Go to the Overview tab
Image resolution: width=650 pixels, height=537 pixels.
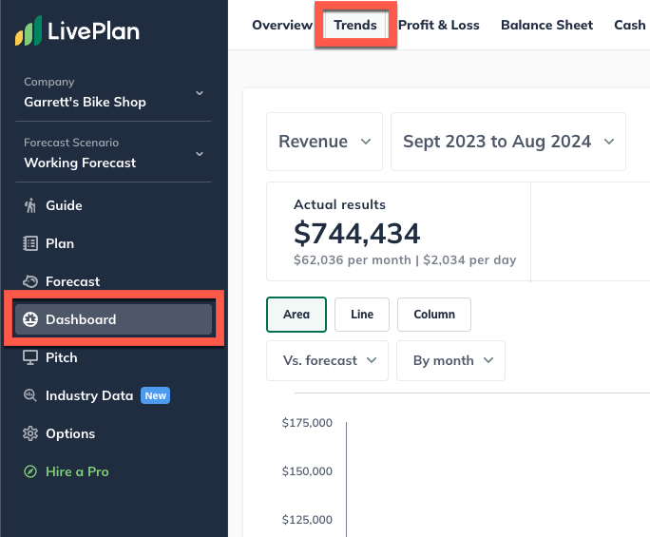tap(282, 25)
